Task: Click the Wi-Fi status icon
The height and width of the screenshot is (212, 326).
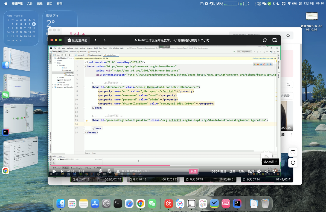Action: click(x=289, y=4)
